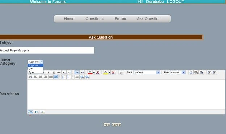
Task: Go to the Home page
Action: tap(69, 19)
